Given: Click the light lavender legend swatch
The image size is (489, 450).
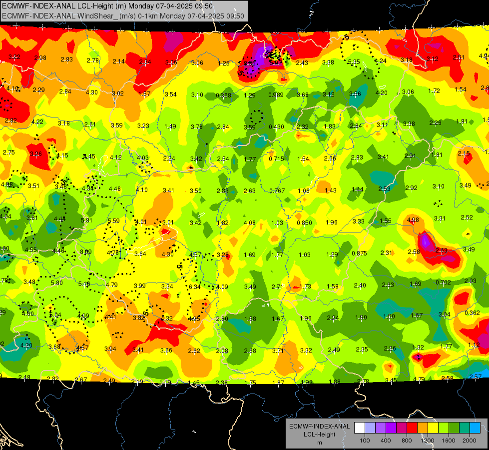Looking at the screenshot, I should point(370,428).
